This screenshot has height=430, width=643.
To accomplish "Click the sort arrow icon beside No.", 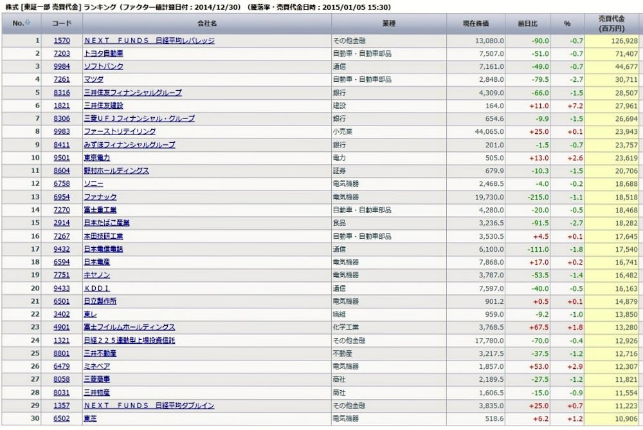I will coord(28,22).
